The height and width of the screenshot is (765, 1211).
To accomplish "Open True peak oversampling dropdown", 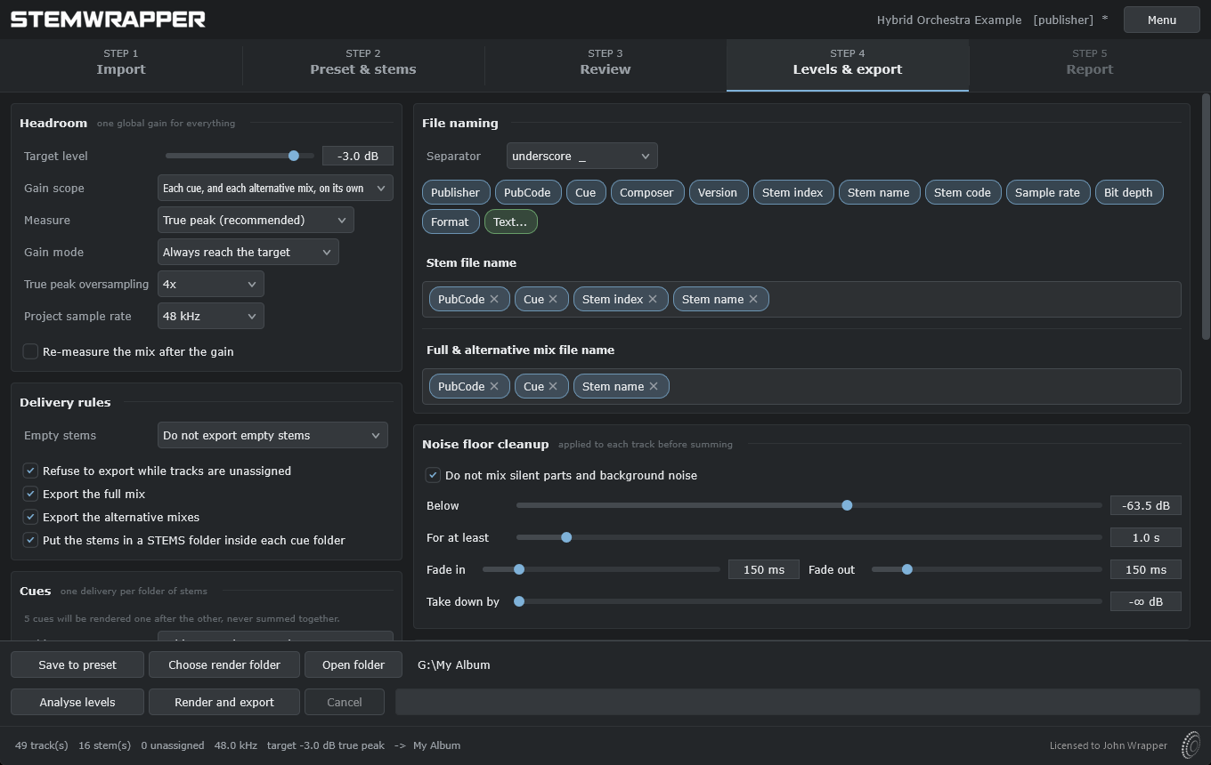I will tap(210, 284).
